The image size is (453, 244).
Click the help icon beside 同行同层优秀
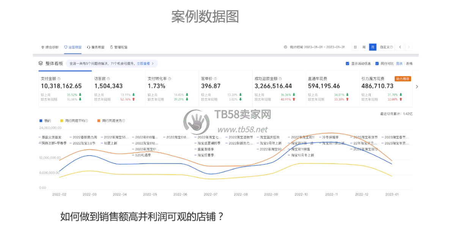coord(124,121)
